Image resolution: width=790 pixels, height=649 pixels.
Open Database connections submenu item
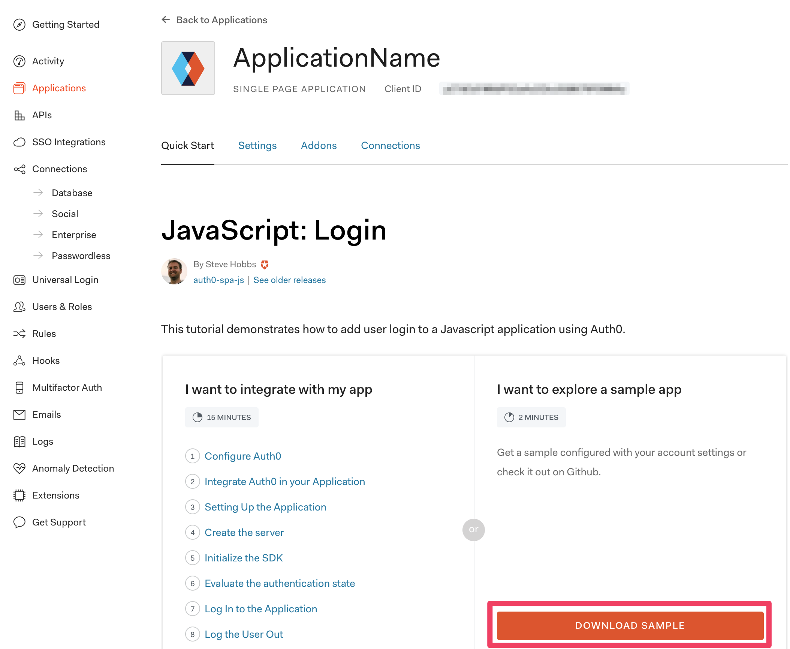(x=72, y=193)
